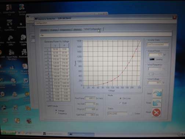185x139 pixels.
Task: Open the File menu above the table
Action: (42, 35)
